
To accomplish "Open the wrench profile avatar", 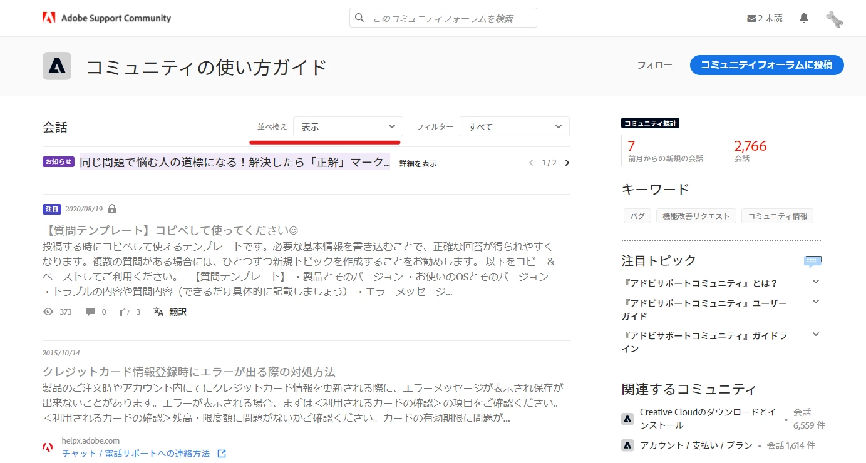I will click(834, 19).
